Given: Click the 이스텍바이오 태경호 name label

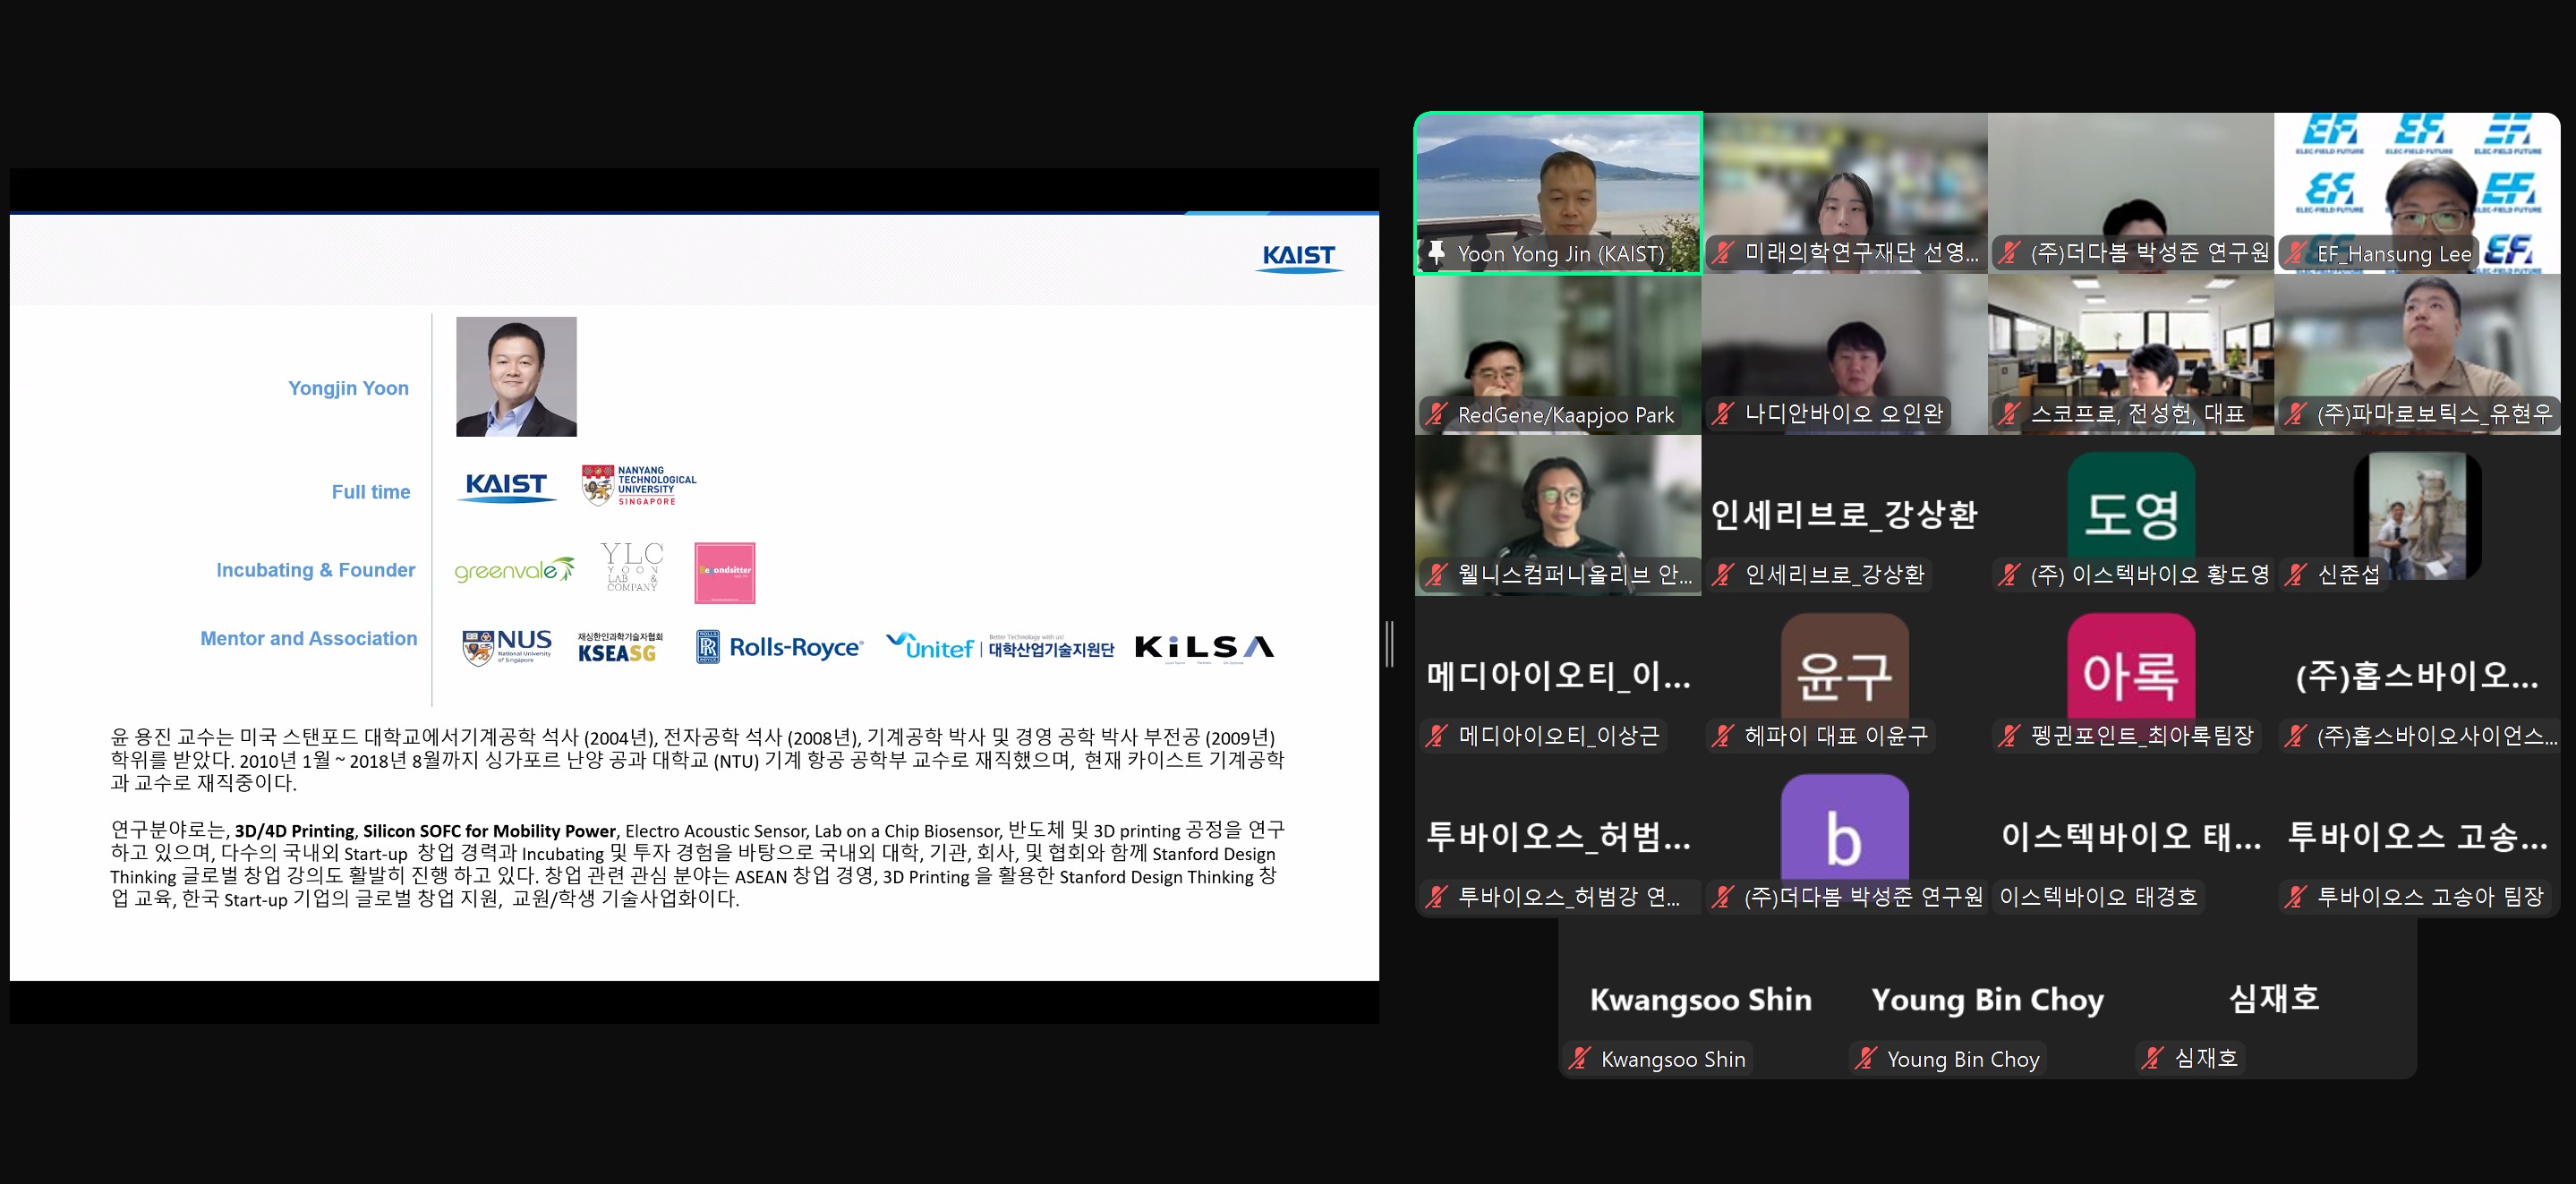Looking at the screenshot, I should pyautogui.click(x=2097, y=896).
